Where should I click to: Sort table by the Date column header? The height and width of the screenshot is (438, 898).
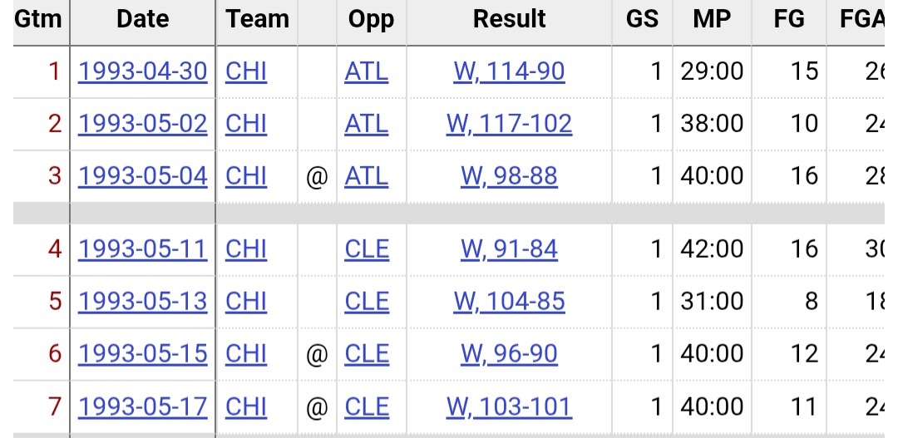pyautogui.click(x=143, y=19)
